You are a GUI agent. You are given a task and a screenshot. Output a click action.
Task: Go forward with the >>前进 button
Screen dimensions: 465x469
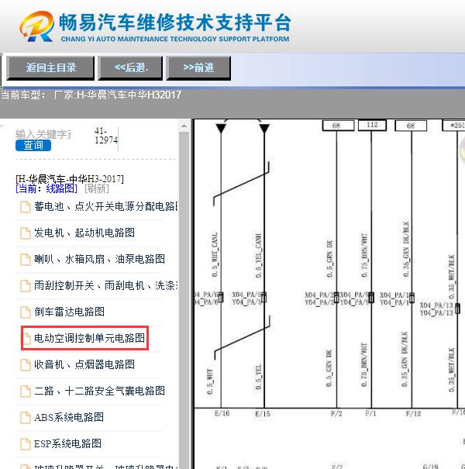tap(198, 68)
